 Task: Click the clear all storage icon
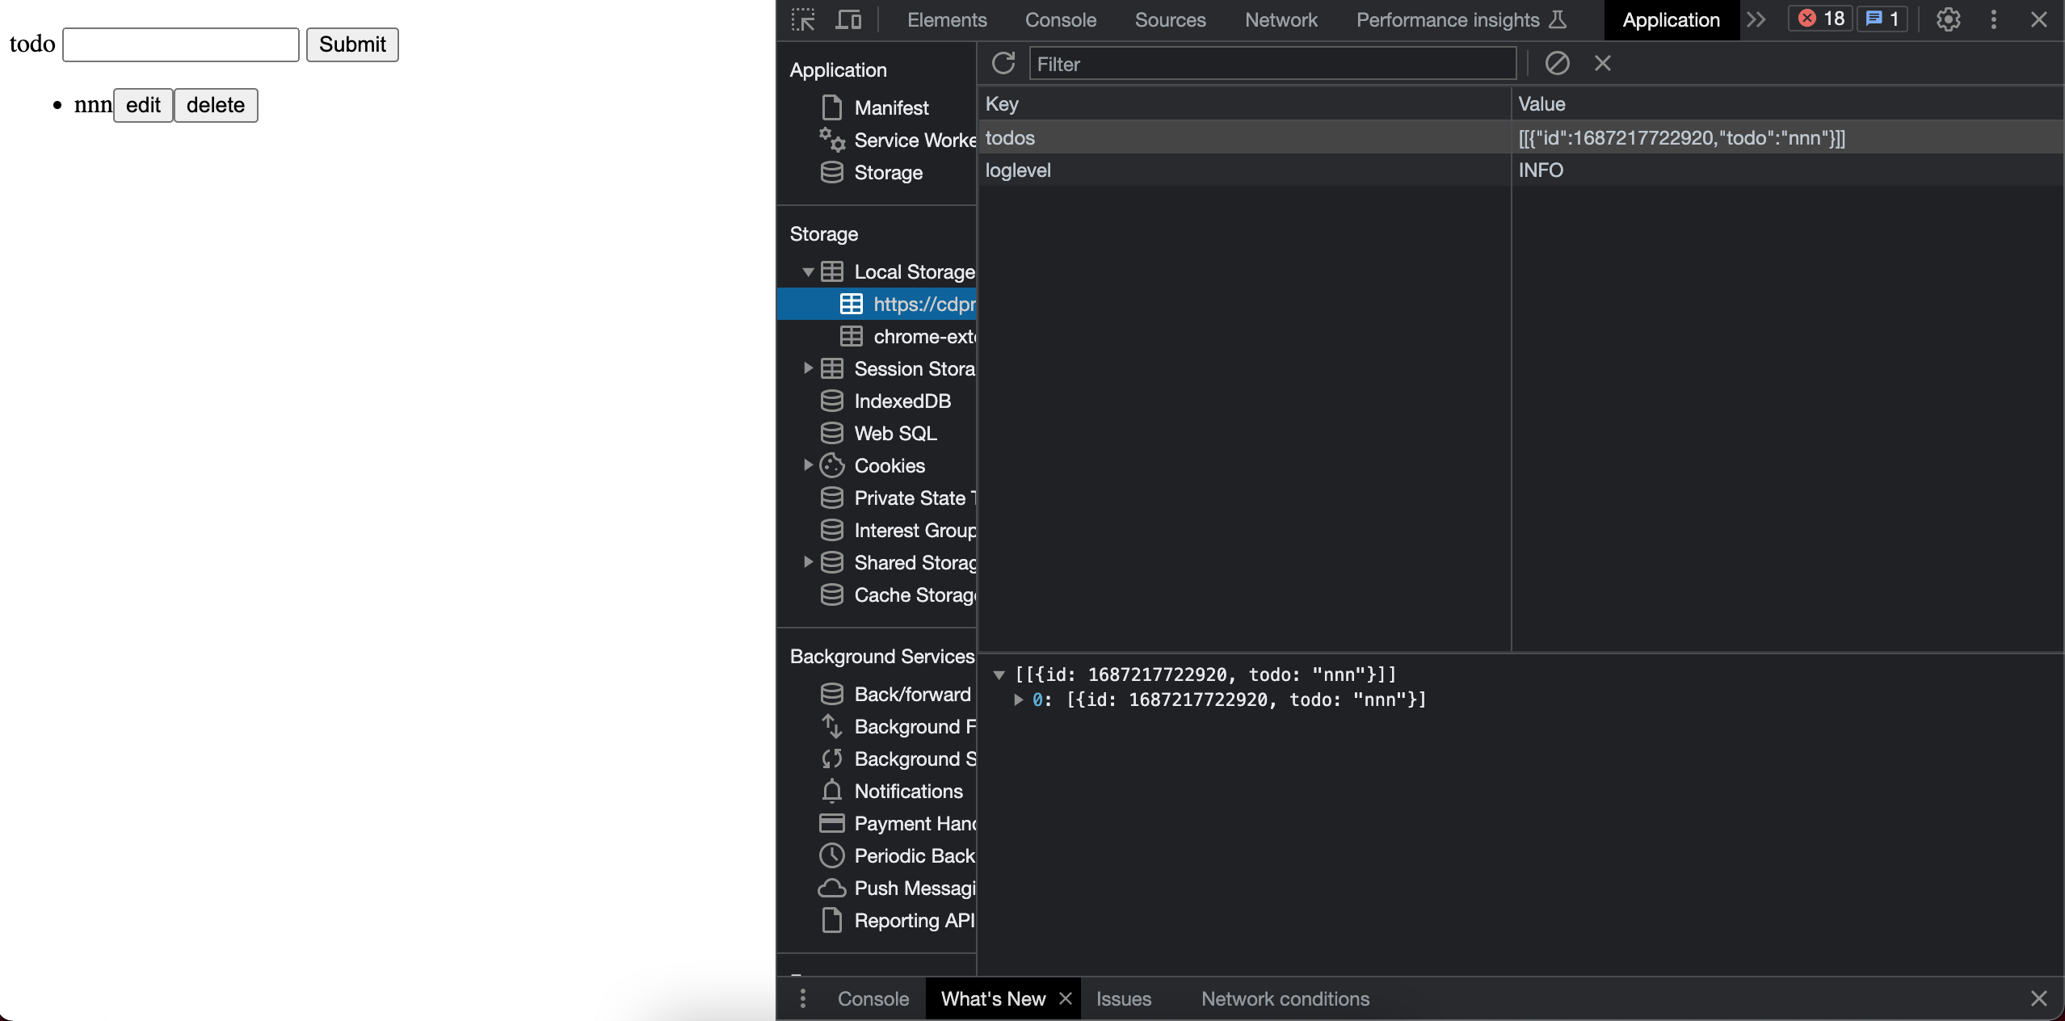click(x=1557, y=63)
